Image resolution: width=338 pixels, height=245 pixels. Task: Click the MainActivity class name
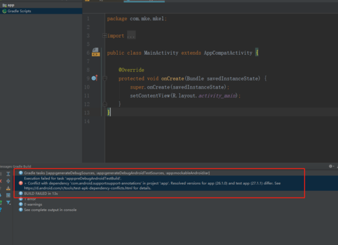(x=161, y=53)
